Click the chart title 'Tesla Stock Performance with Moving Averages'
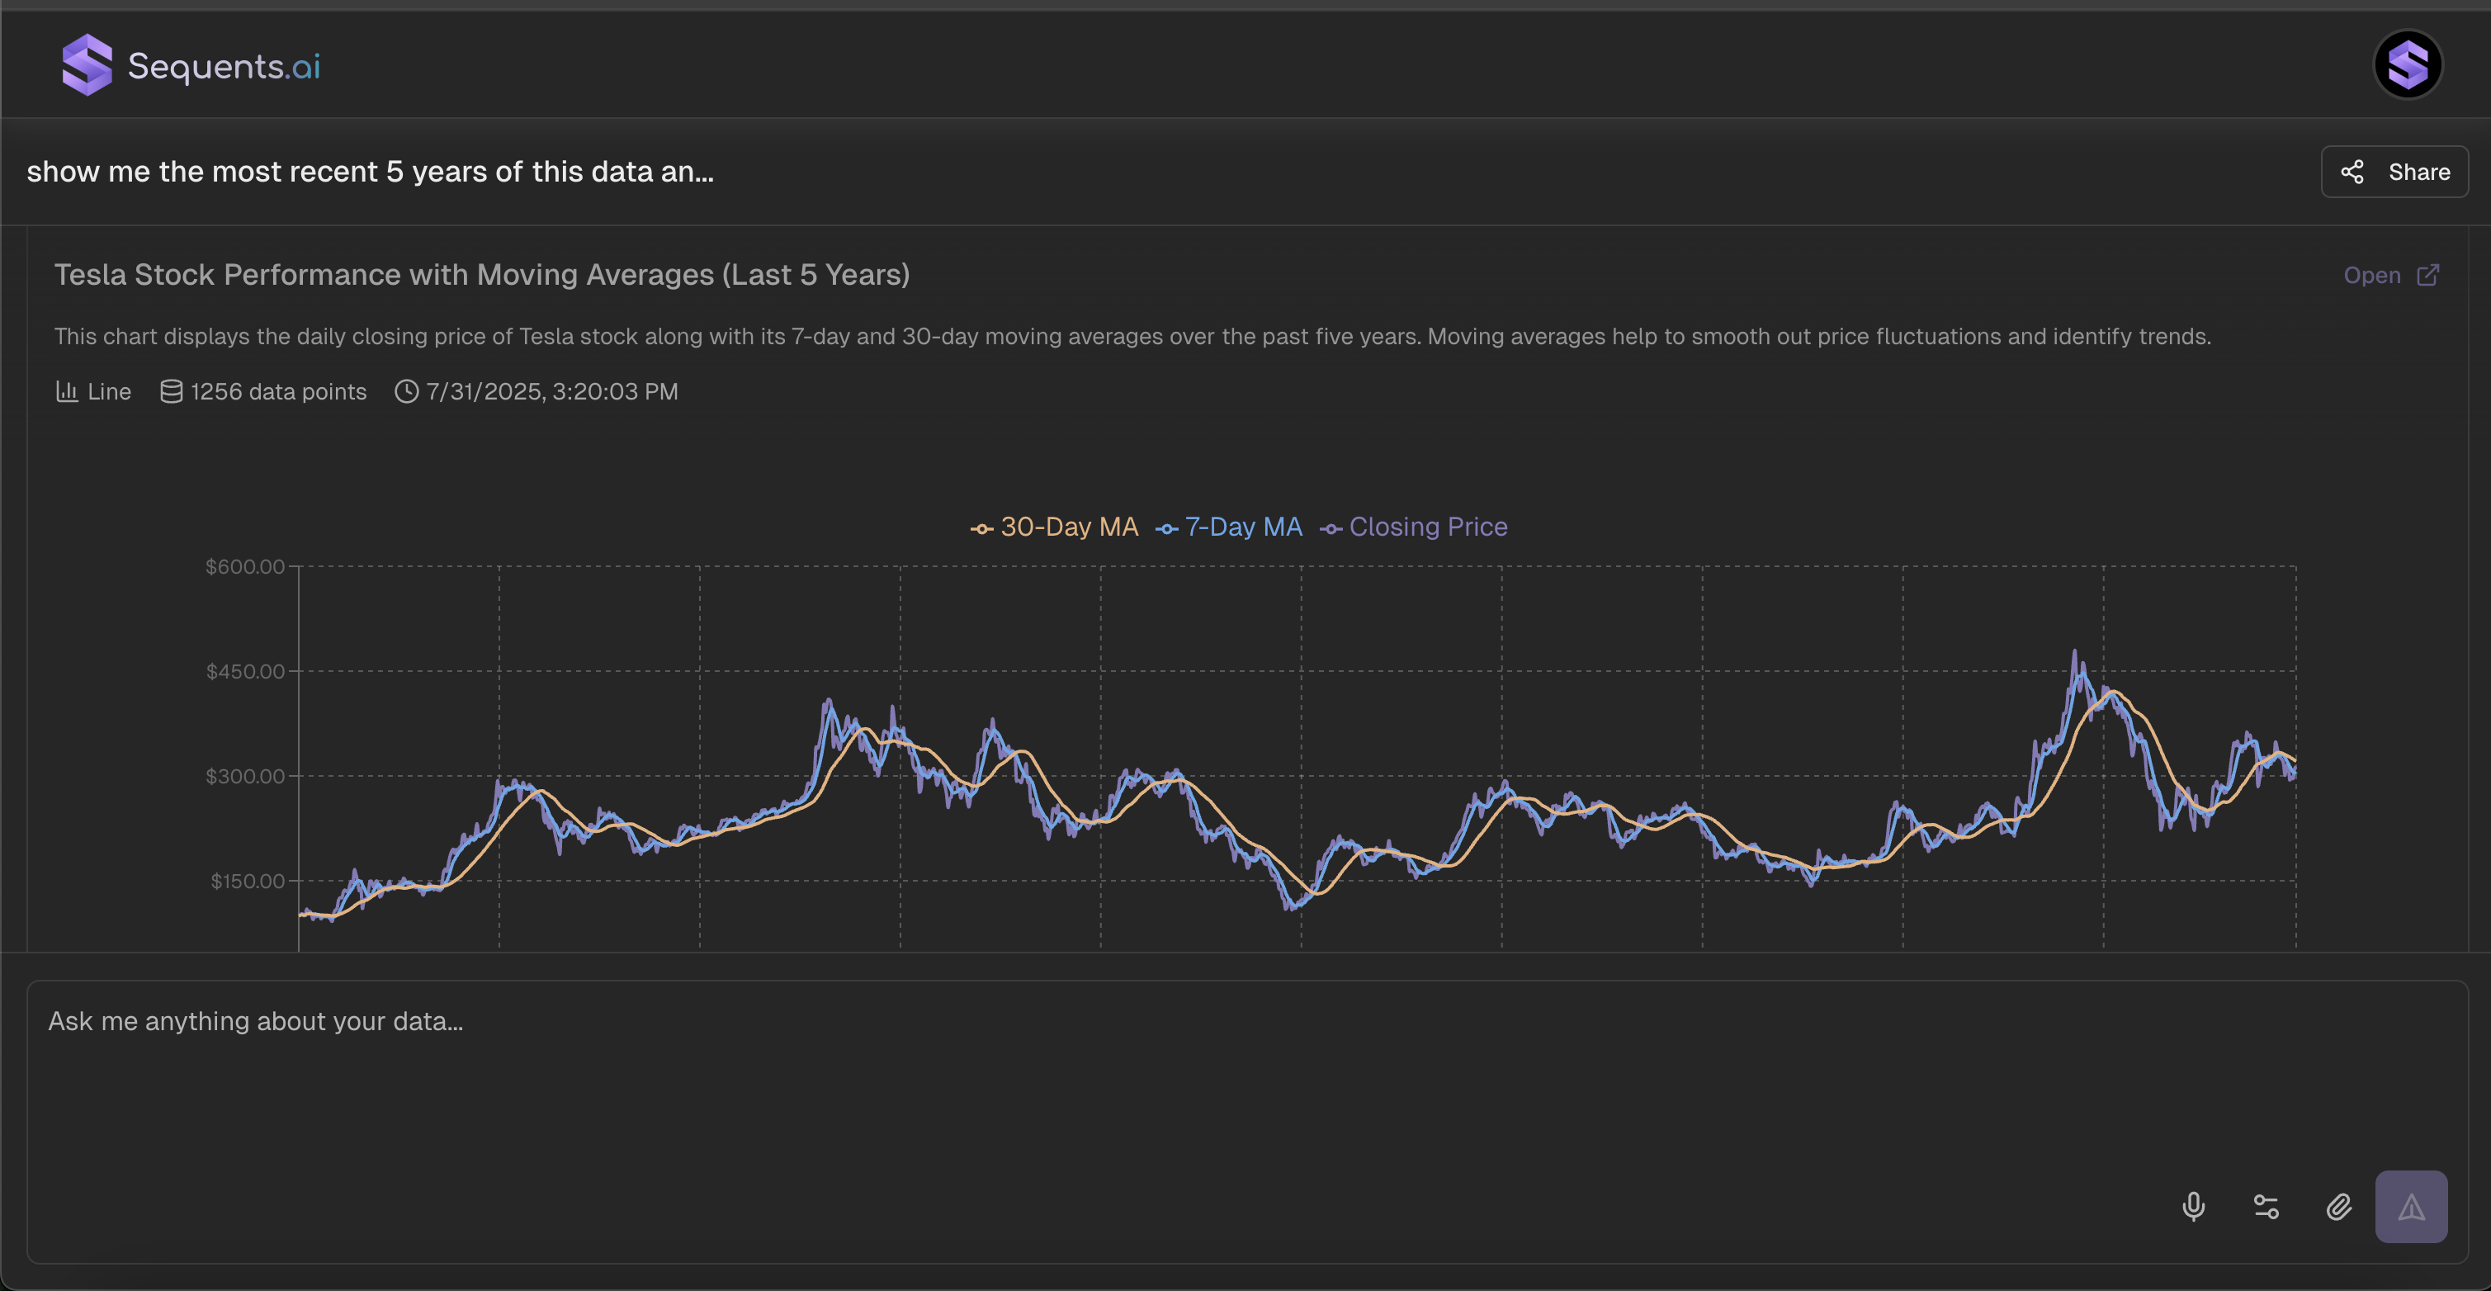Image resolution: width=2491 pixels, height=1291 pixels. [x=481, y=276]
